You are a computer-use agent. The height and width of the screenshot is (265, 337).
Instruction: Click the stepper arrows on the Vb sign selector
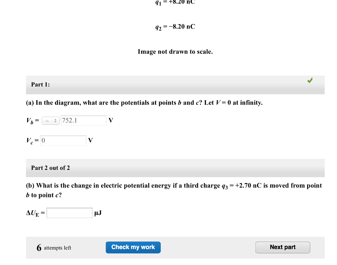tap(55, 120)
